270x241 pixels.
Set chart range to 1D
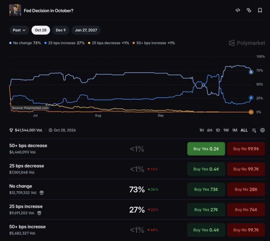click(218, 130)
